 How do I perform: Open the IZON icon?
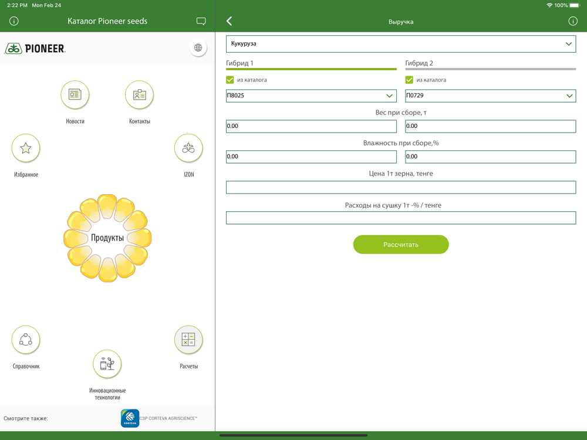188,148
